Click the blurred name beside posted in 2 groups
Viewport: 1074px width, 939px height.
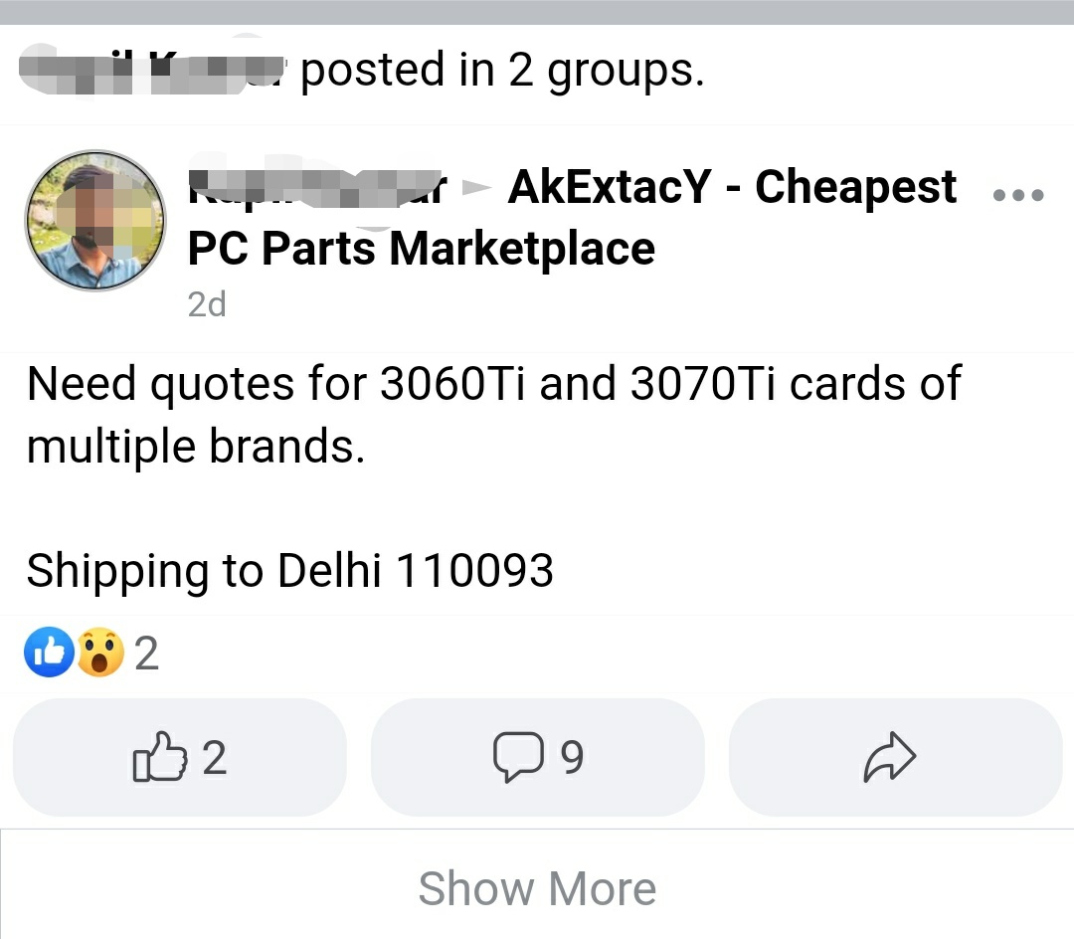tap(152, 69)
